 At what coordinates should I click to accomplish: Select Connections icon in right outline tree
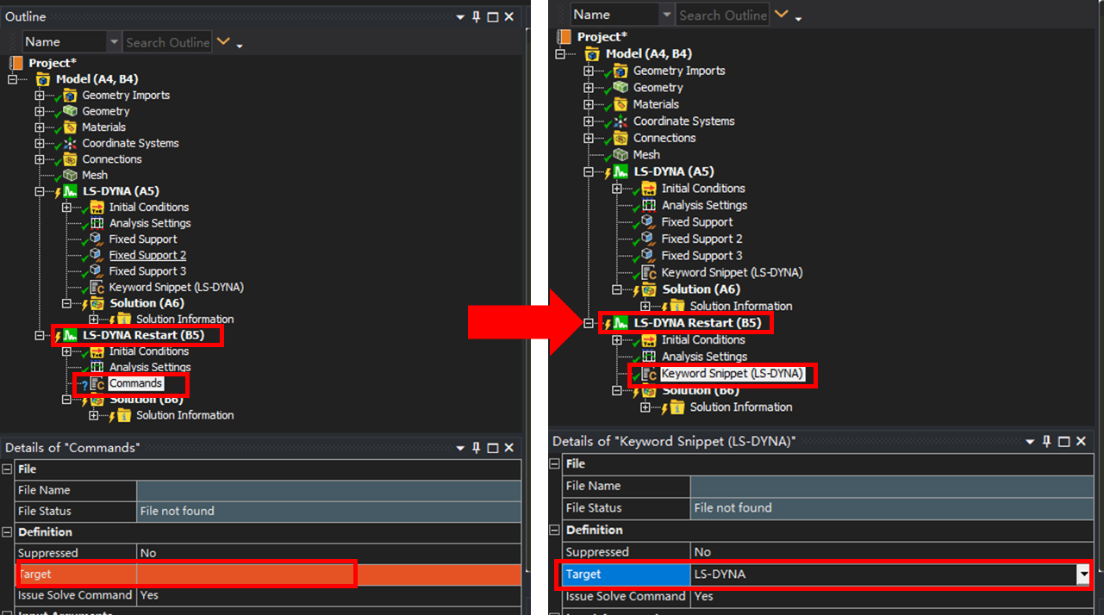pyautogui.click(x=621, y=138)
